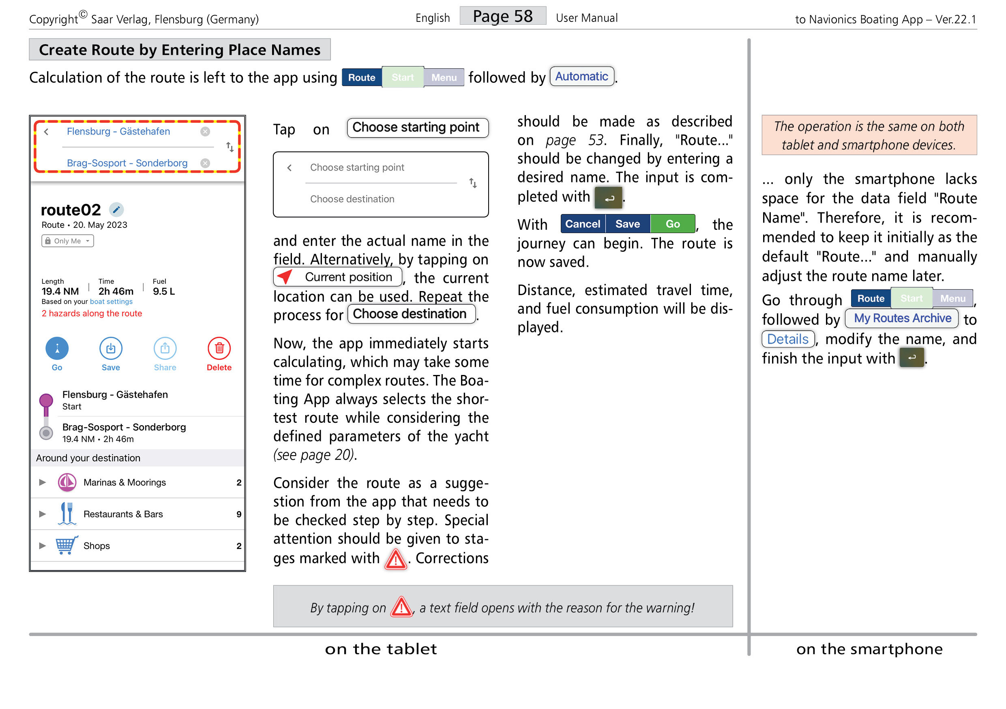Viewport: 1006px width, 709px height.
Task: Click the Time value '2h 46m'
Action: [116, 291]
